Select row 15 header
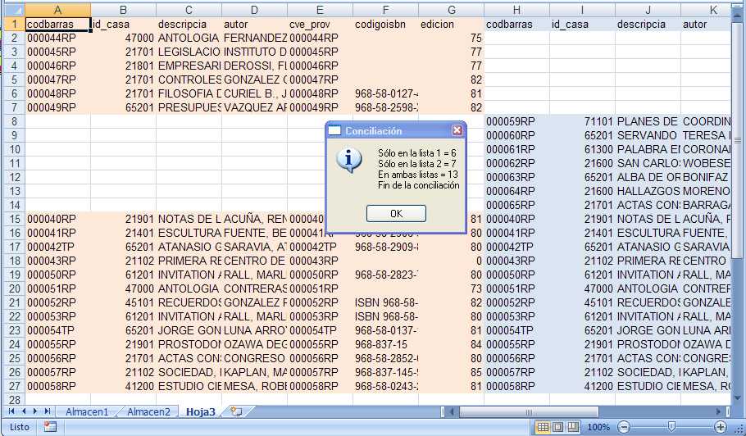Image resolution: width=746 pixels, height=436 pixels. [14, 219]
